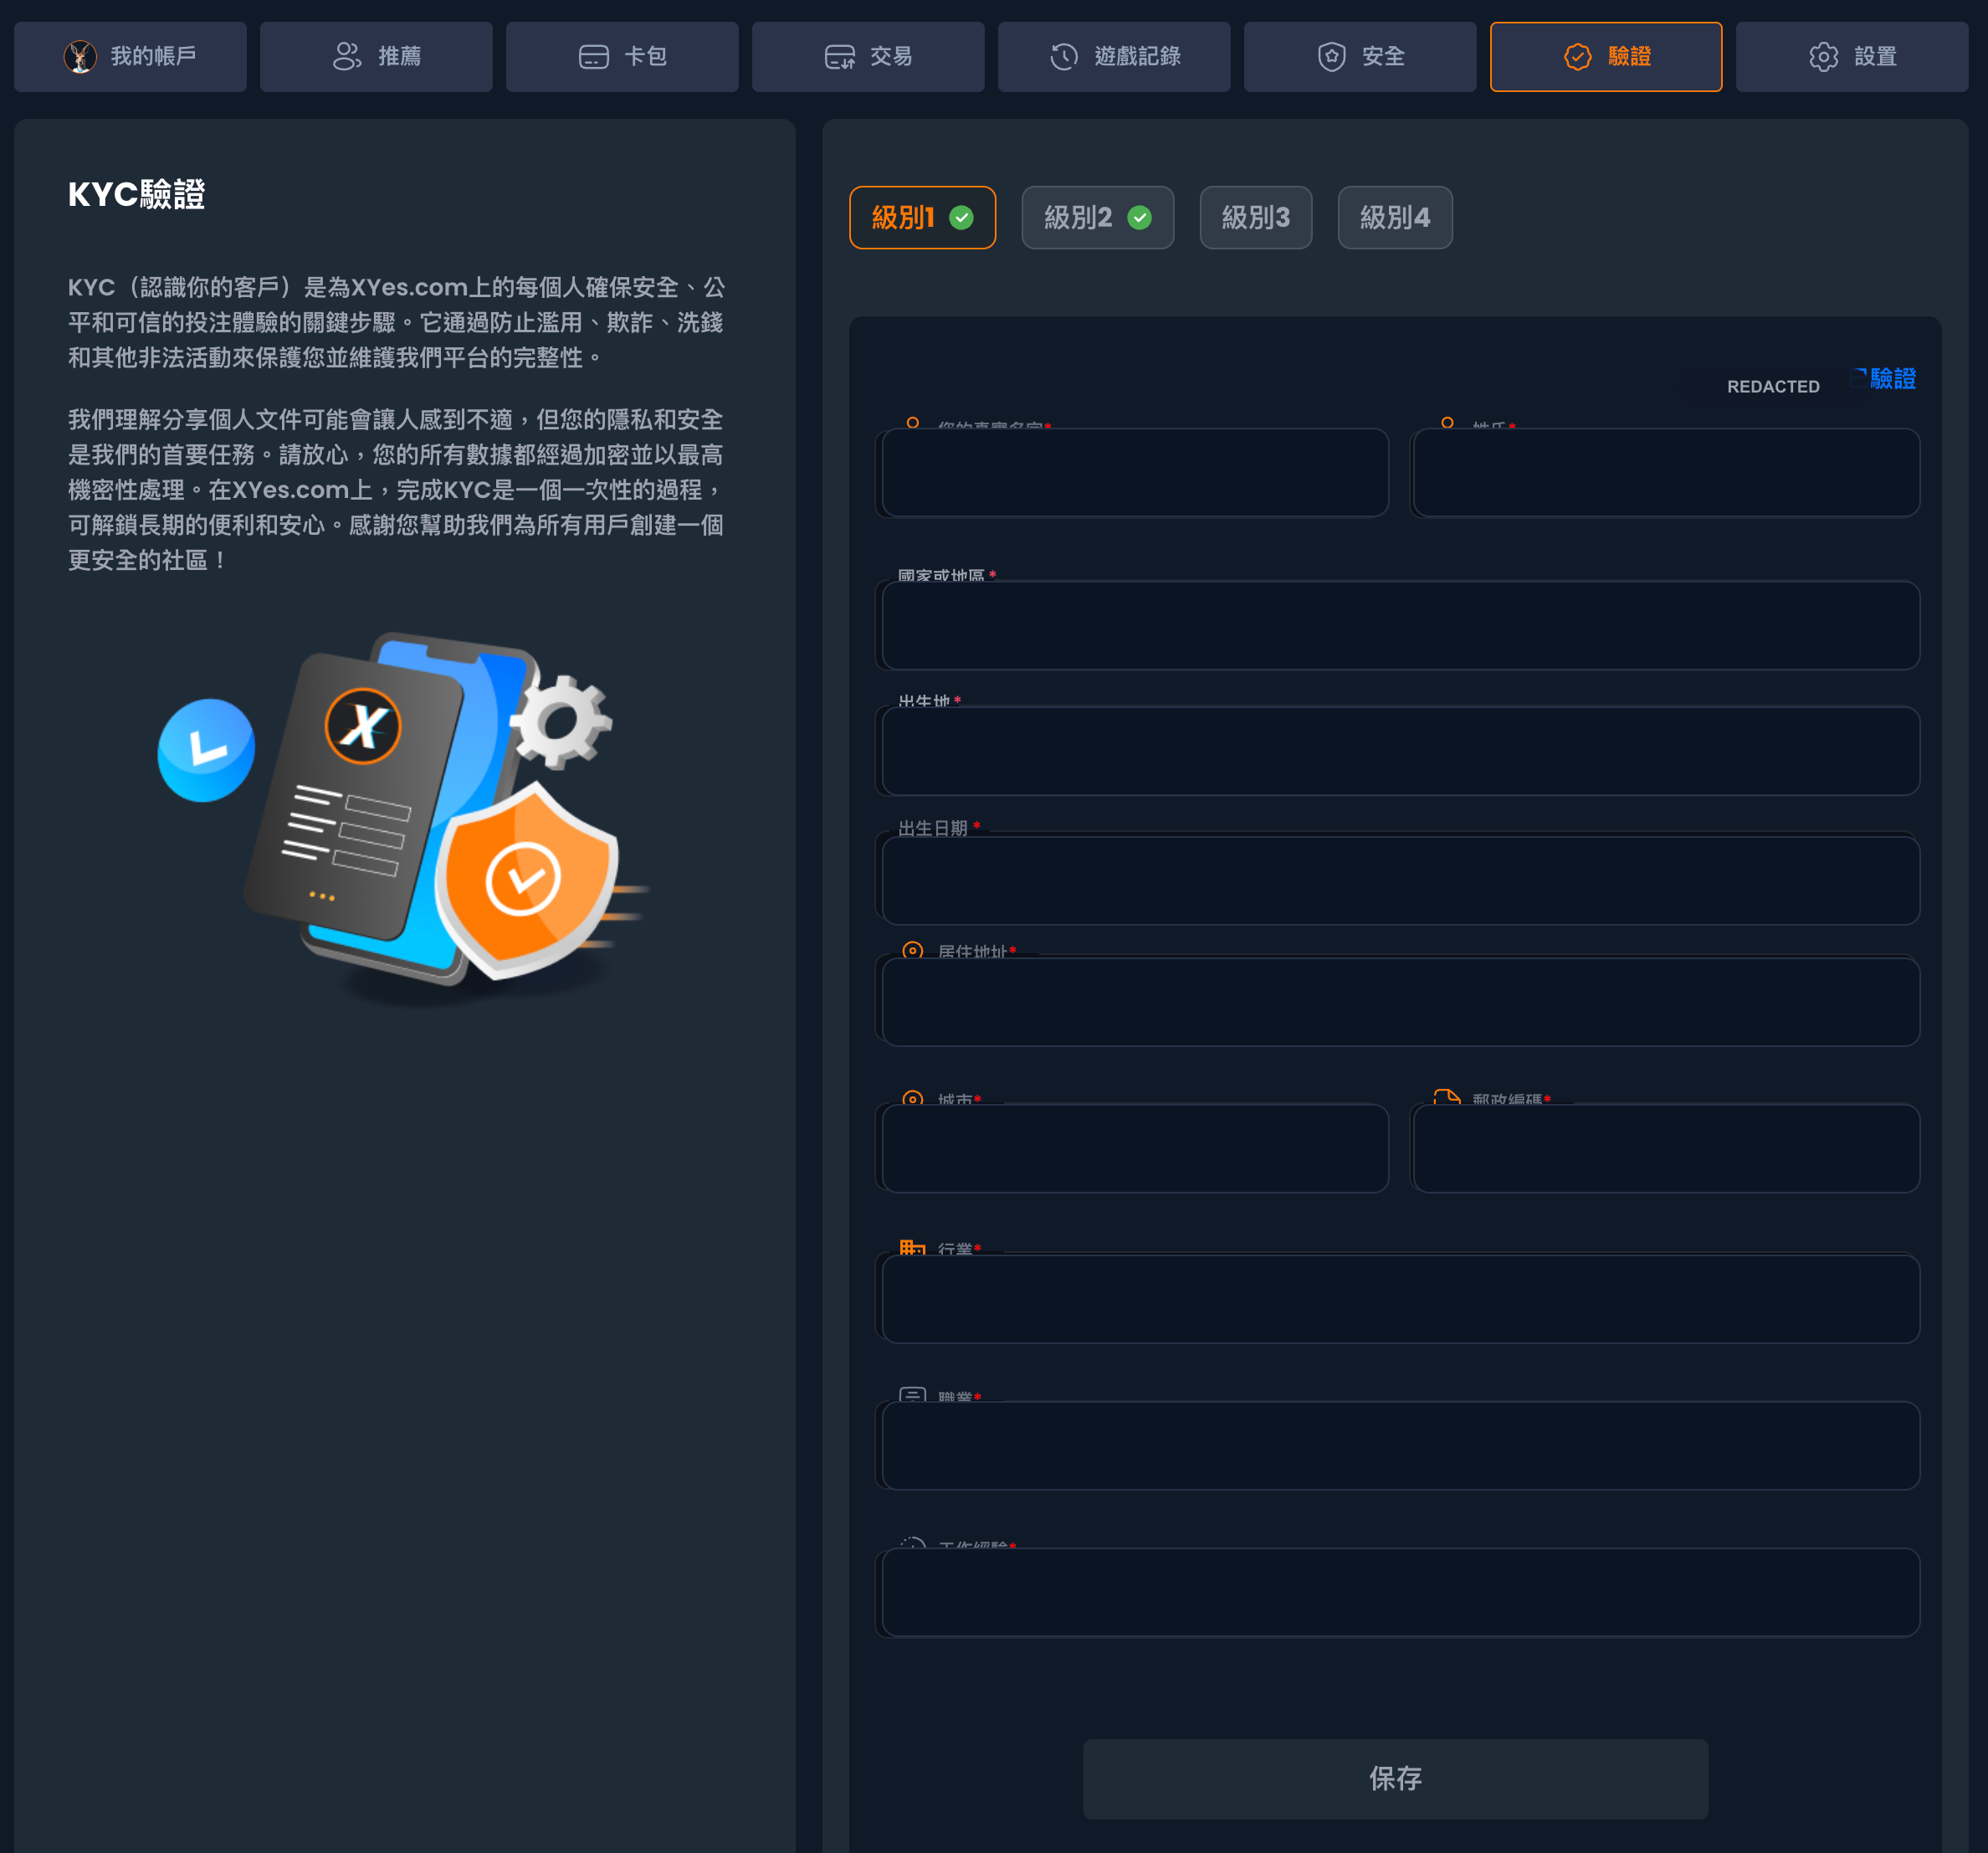Switch to the 卡包 tab
Image resolution: width=1988 pixels, height=1853 pixels.
pyautogui.click(x=622, y=57)
